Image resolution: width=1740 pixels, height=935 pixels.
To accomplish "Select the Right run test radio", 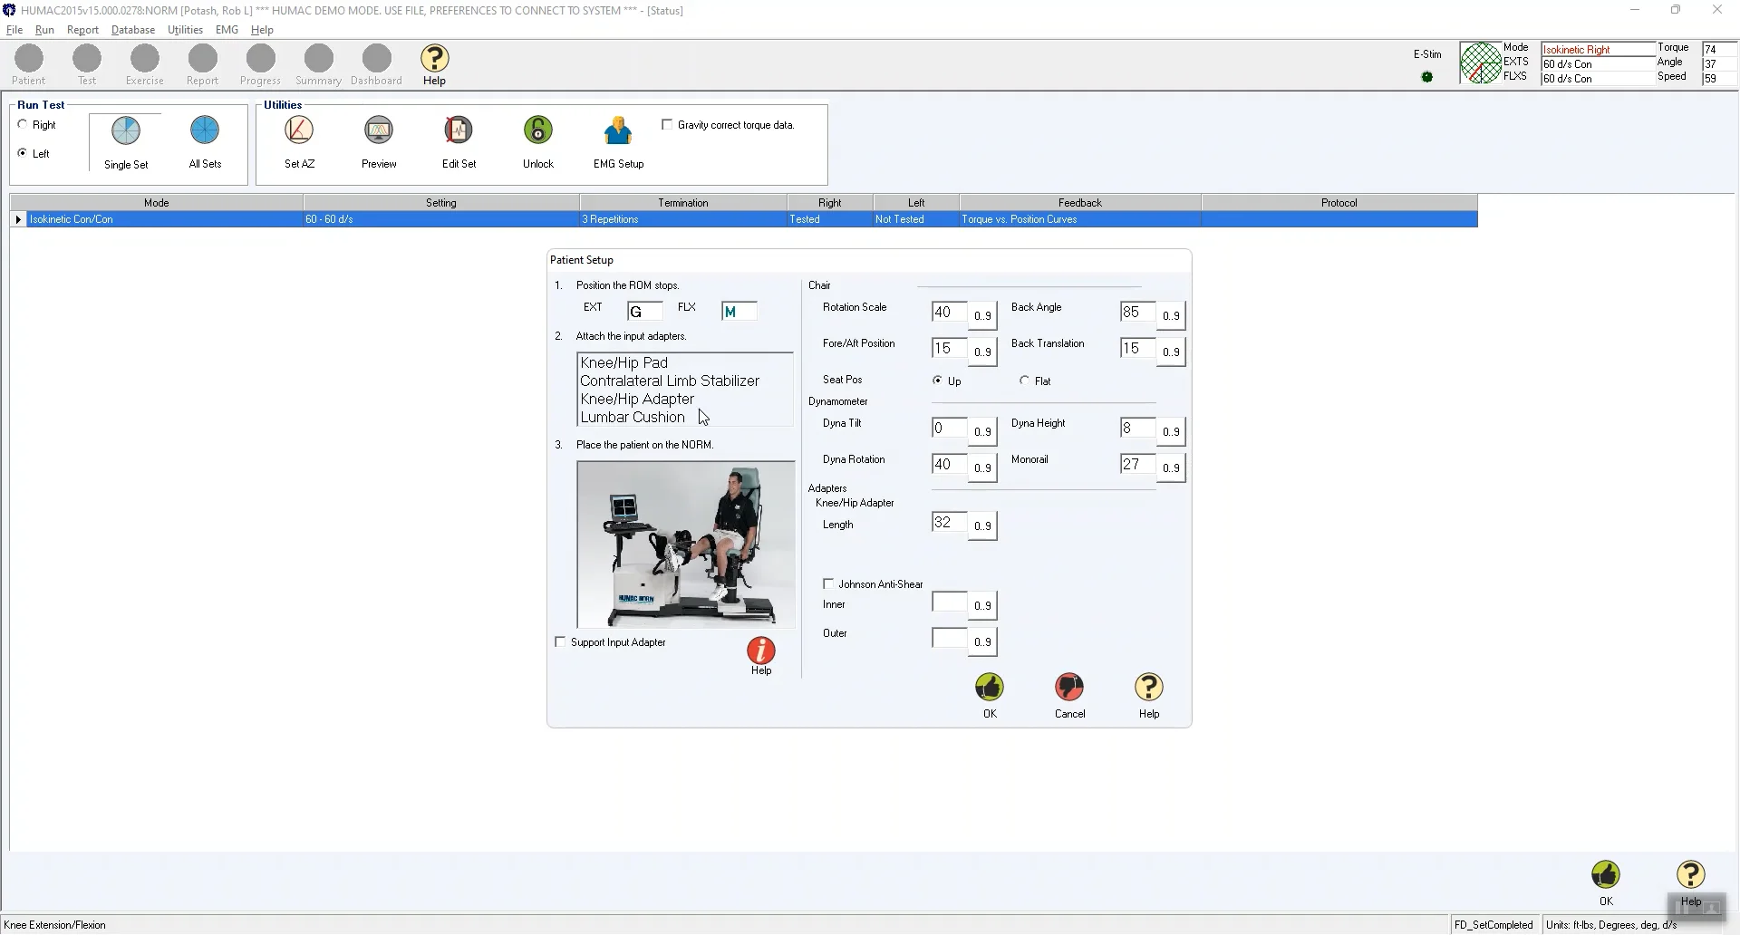I will point(23,124).
